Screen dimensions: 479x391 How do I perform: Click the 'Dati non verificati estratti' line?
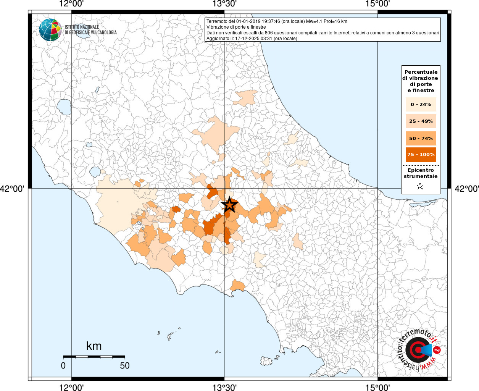pos(323,33)
